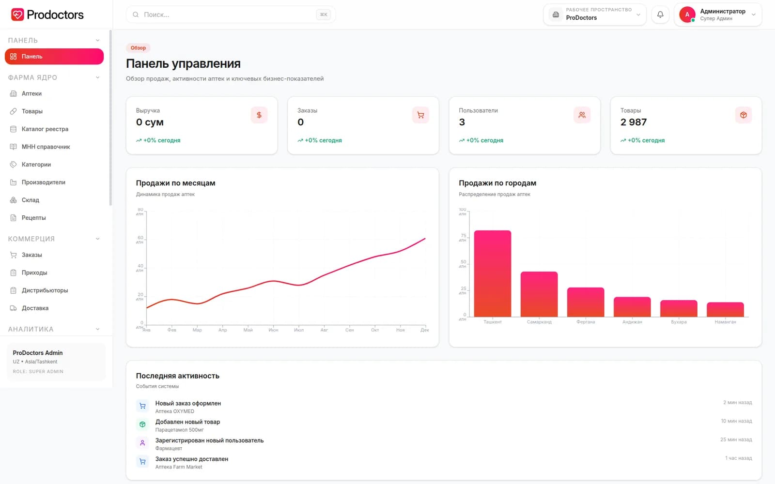The image size is (775, 484).
Task: Click the revenue dollar icon
Action: (x=259, y=115)
